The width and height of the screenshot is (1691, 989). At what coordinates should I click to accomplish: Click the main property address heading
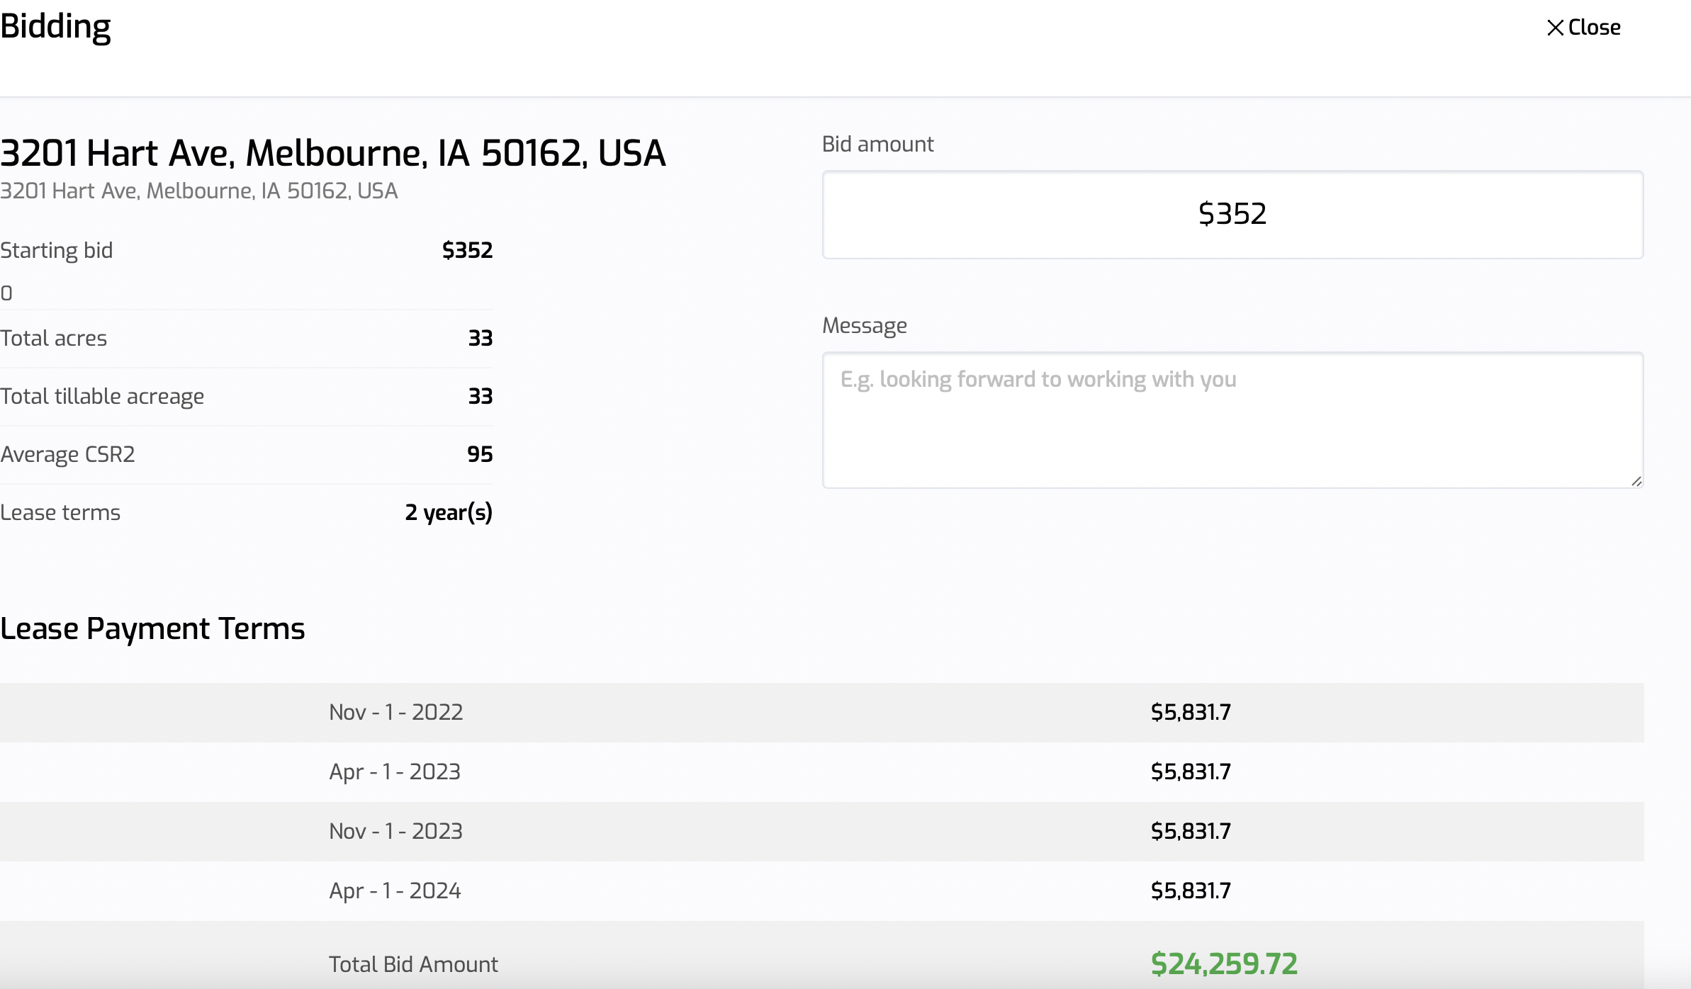point(332,153)
